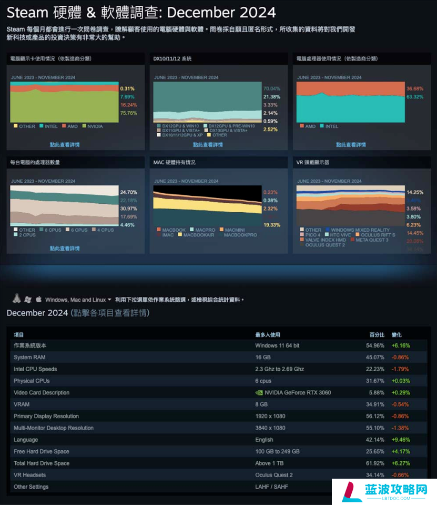This screenshot has height=505, width=437.
Task: Select the Primary Display Resolution row
Action: tap(46, 417)
